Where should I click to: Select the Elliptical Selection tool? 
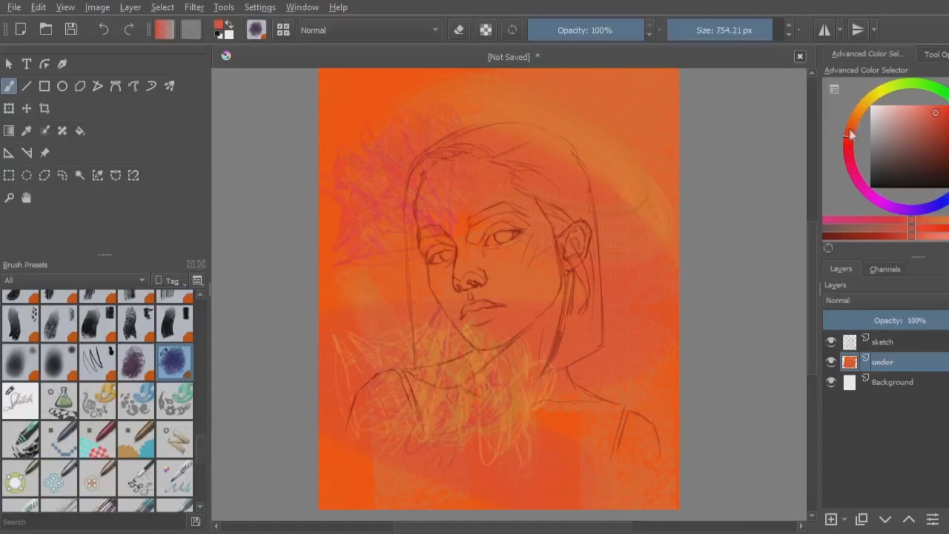(27, 175)
